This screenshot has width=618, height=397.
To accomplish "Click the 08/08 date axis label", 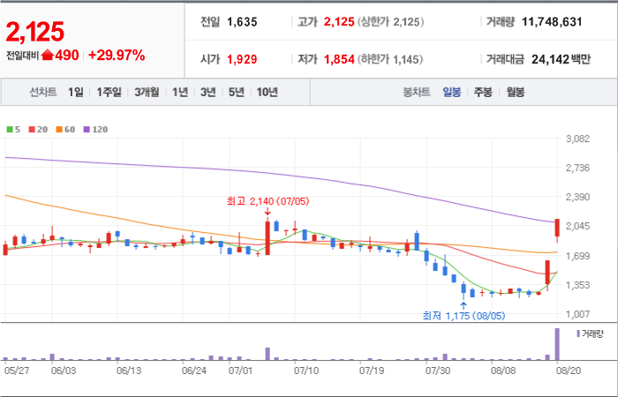I will (503, 371).
